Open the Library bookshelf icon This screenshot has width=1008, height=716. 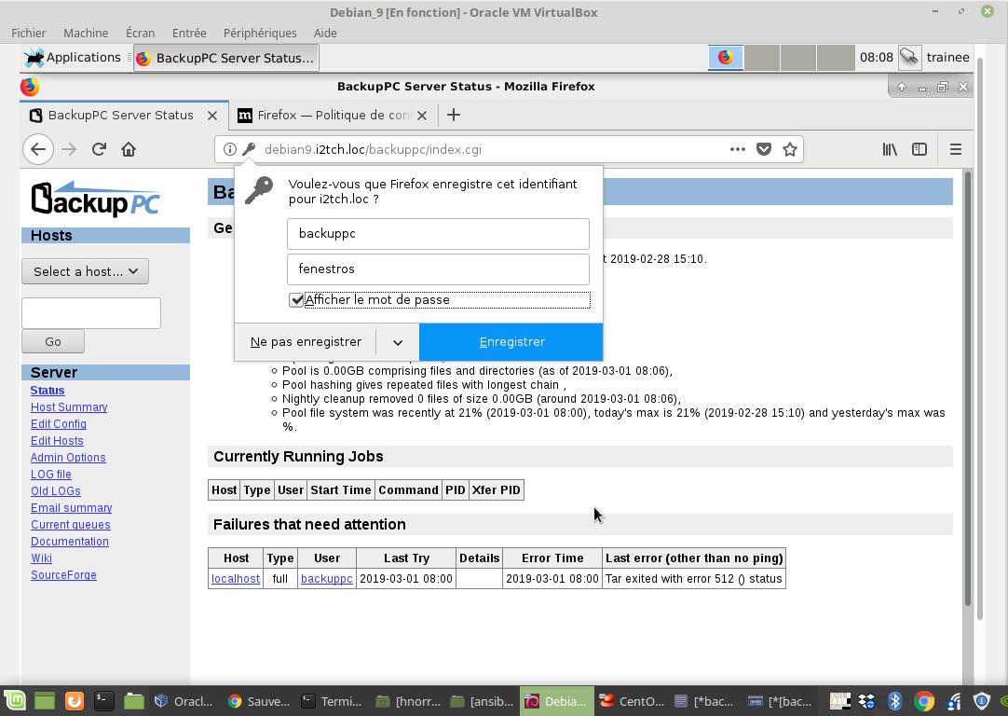tap(890, 149)
